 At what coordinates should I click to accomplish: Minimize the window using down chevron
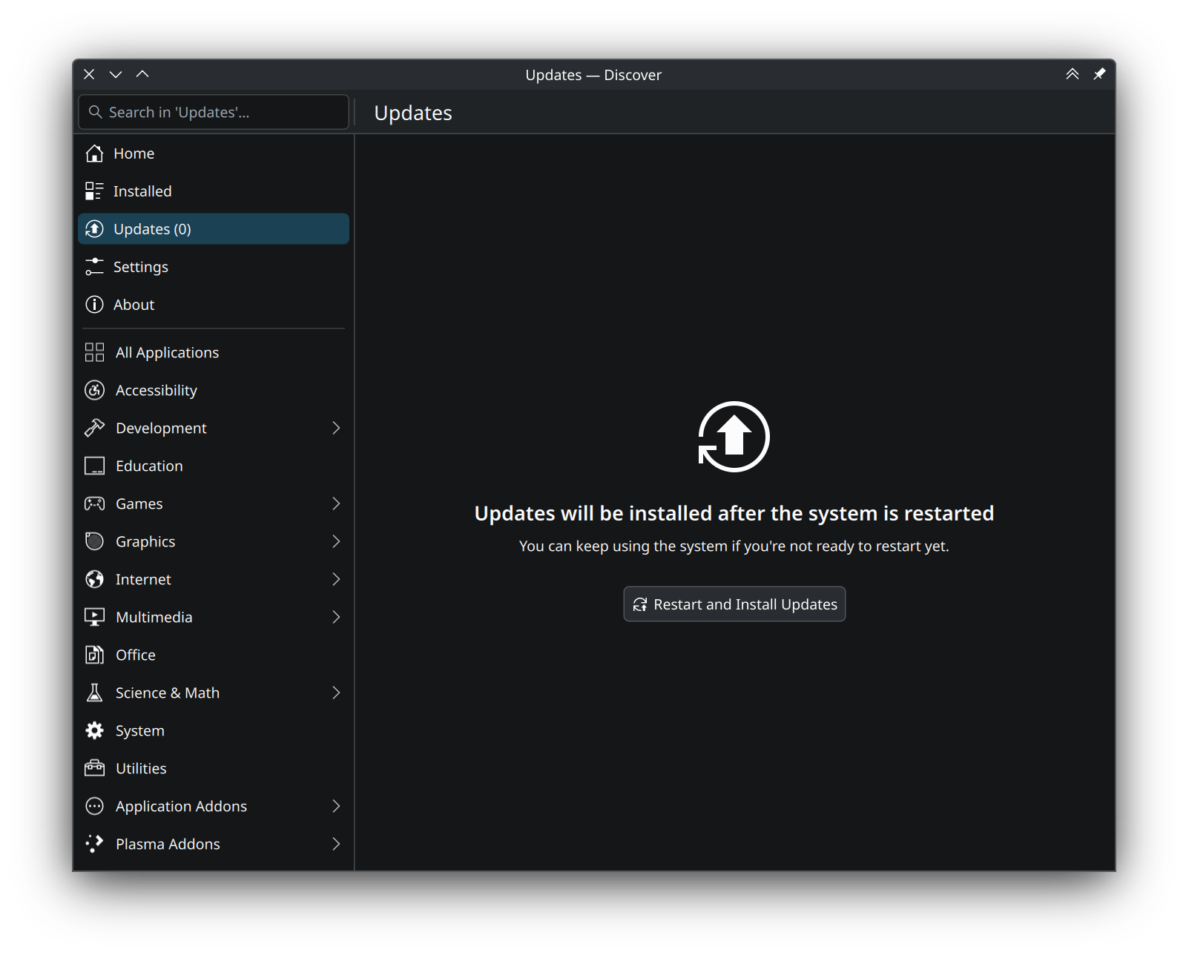point(116,74)
